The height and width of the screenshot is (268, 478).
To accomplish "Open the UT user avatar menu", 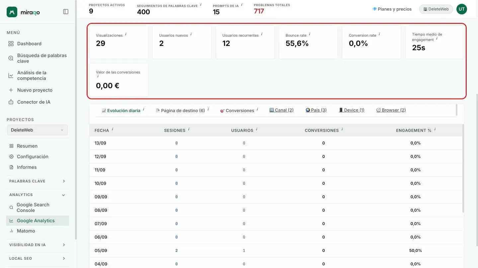I will click(x=461, y=9).
